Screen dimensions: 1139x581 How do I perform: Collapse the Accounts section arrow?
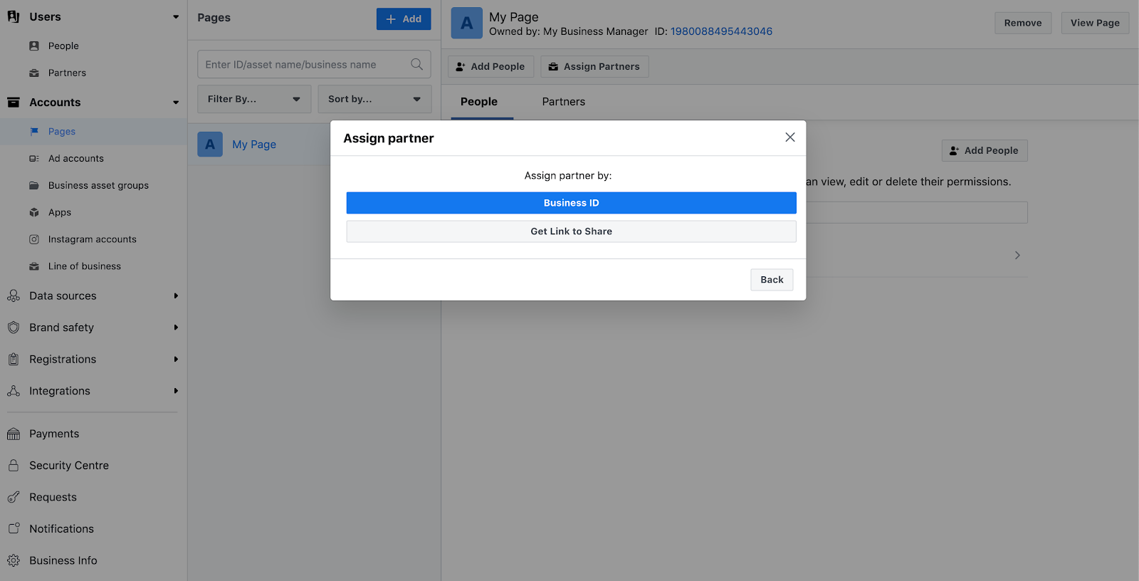pyautogui.click(x=176, y=103)
